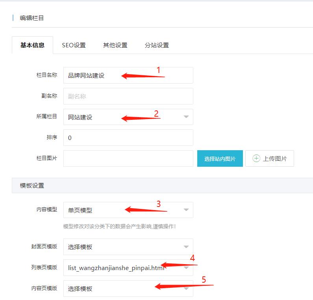Select the 基本信息 tab
The height and width of the screenshot is (300, 313).
[32, 45]
